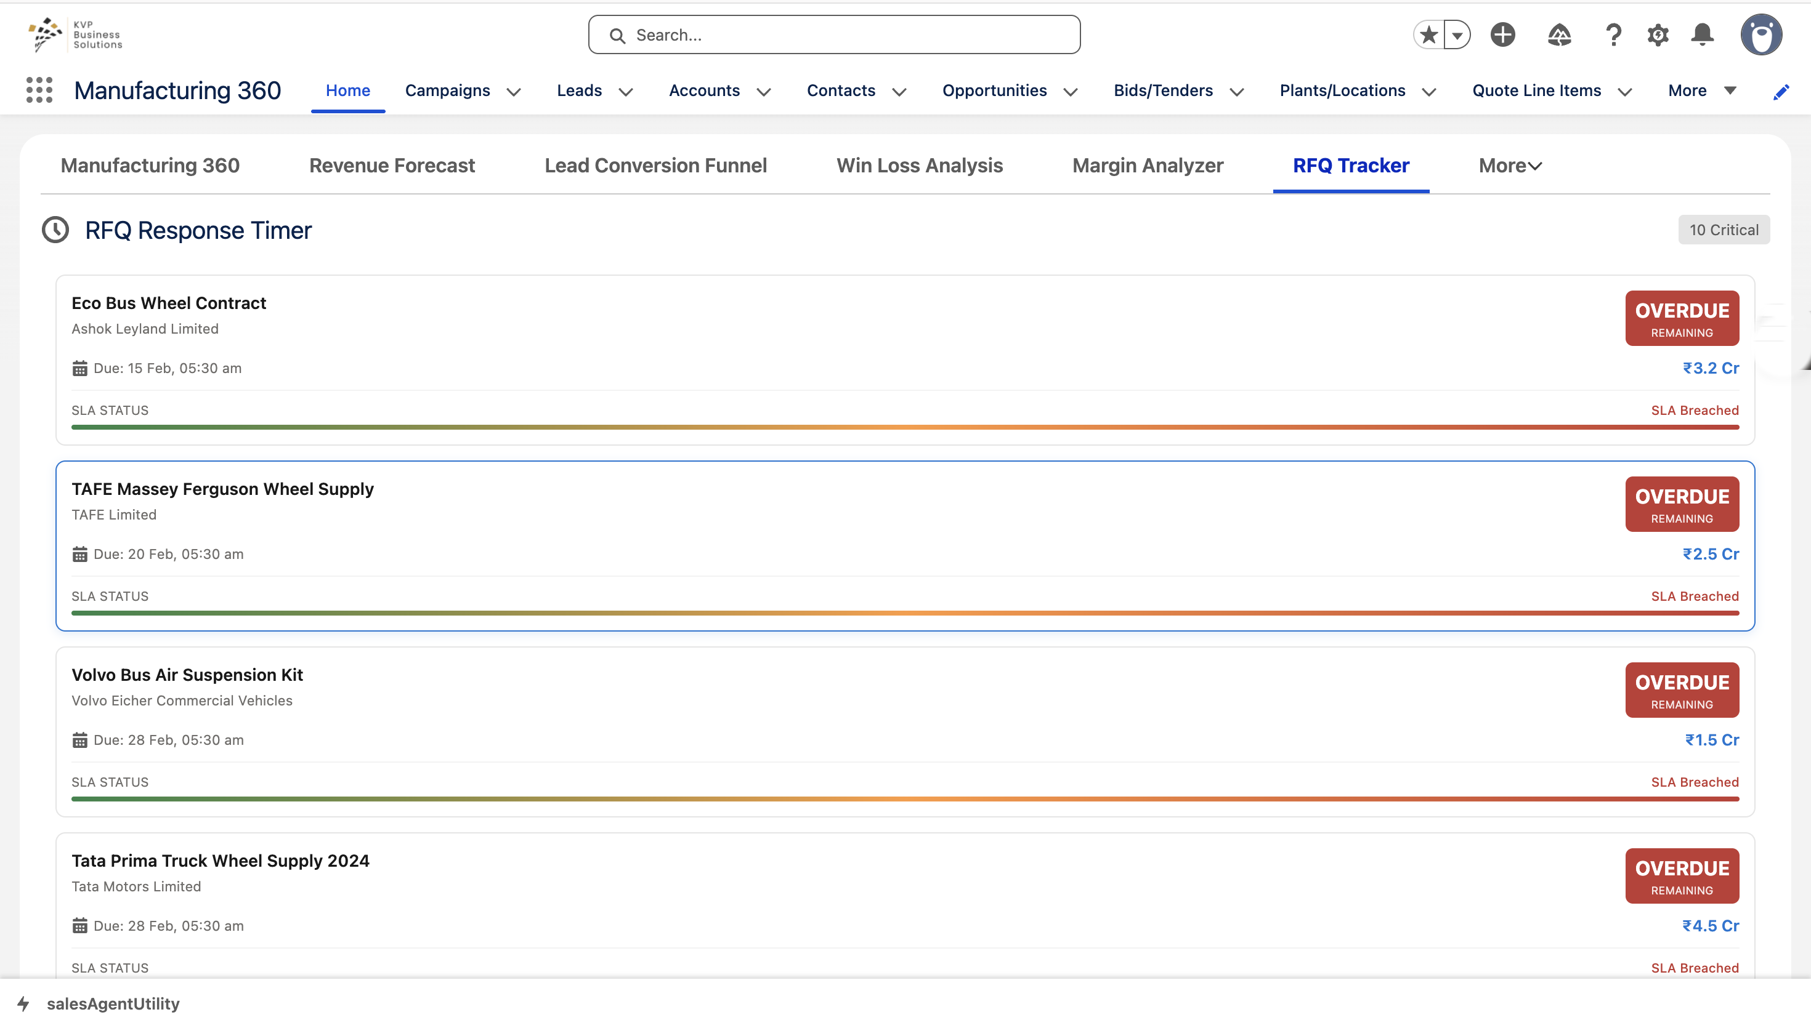Open the More dashboard tabs dropdown
Screen dimensions: 1811x1028
click(1509, 165)
